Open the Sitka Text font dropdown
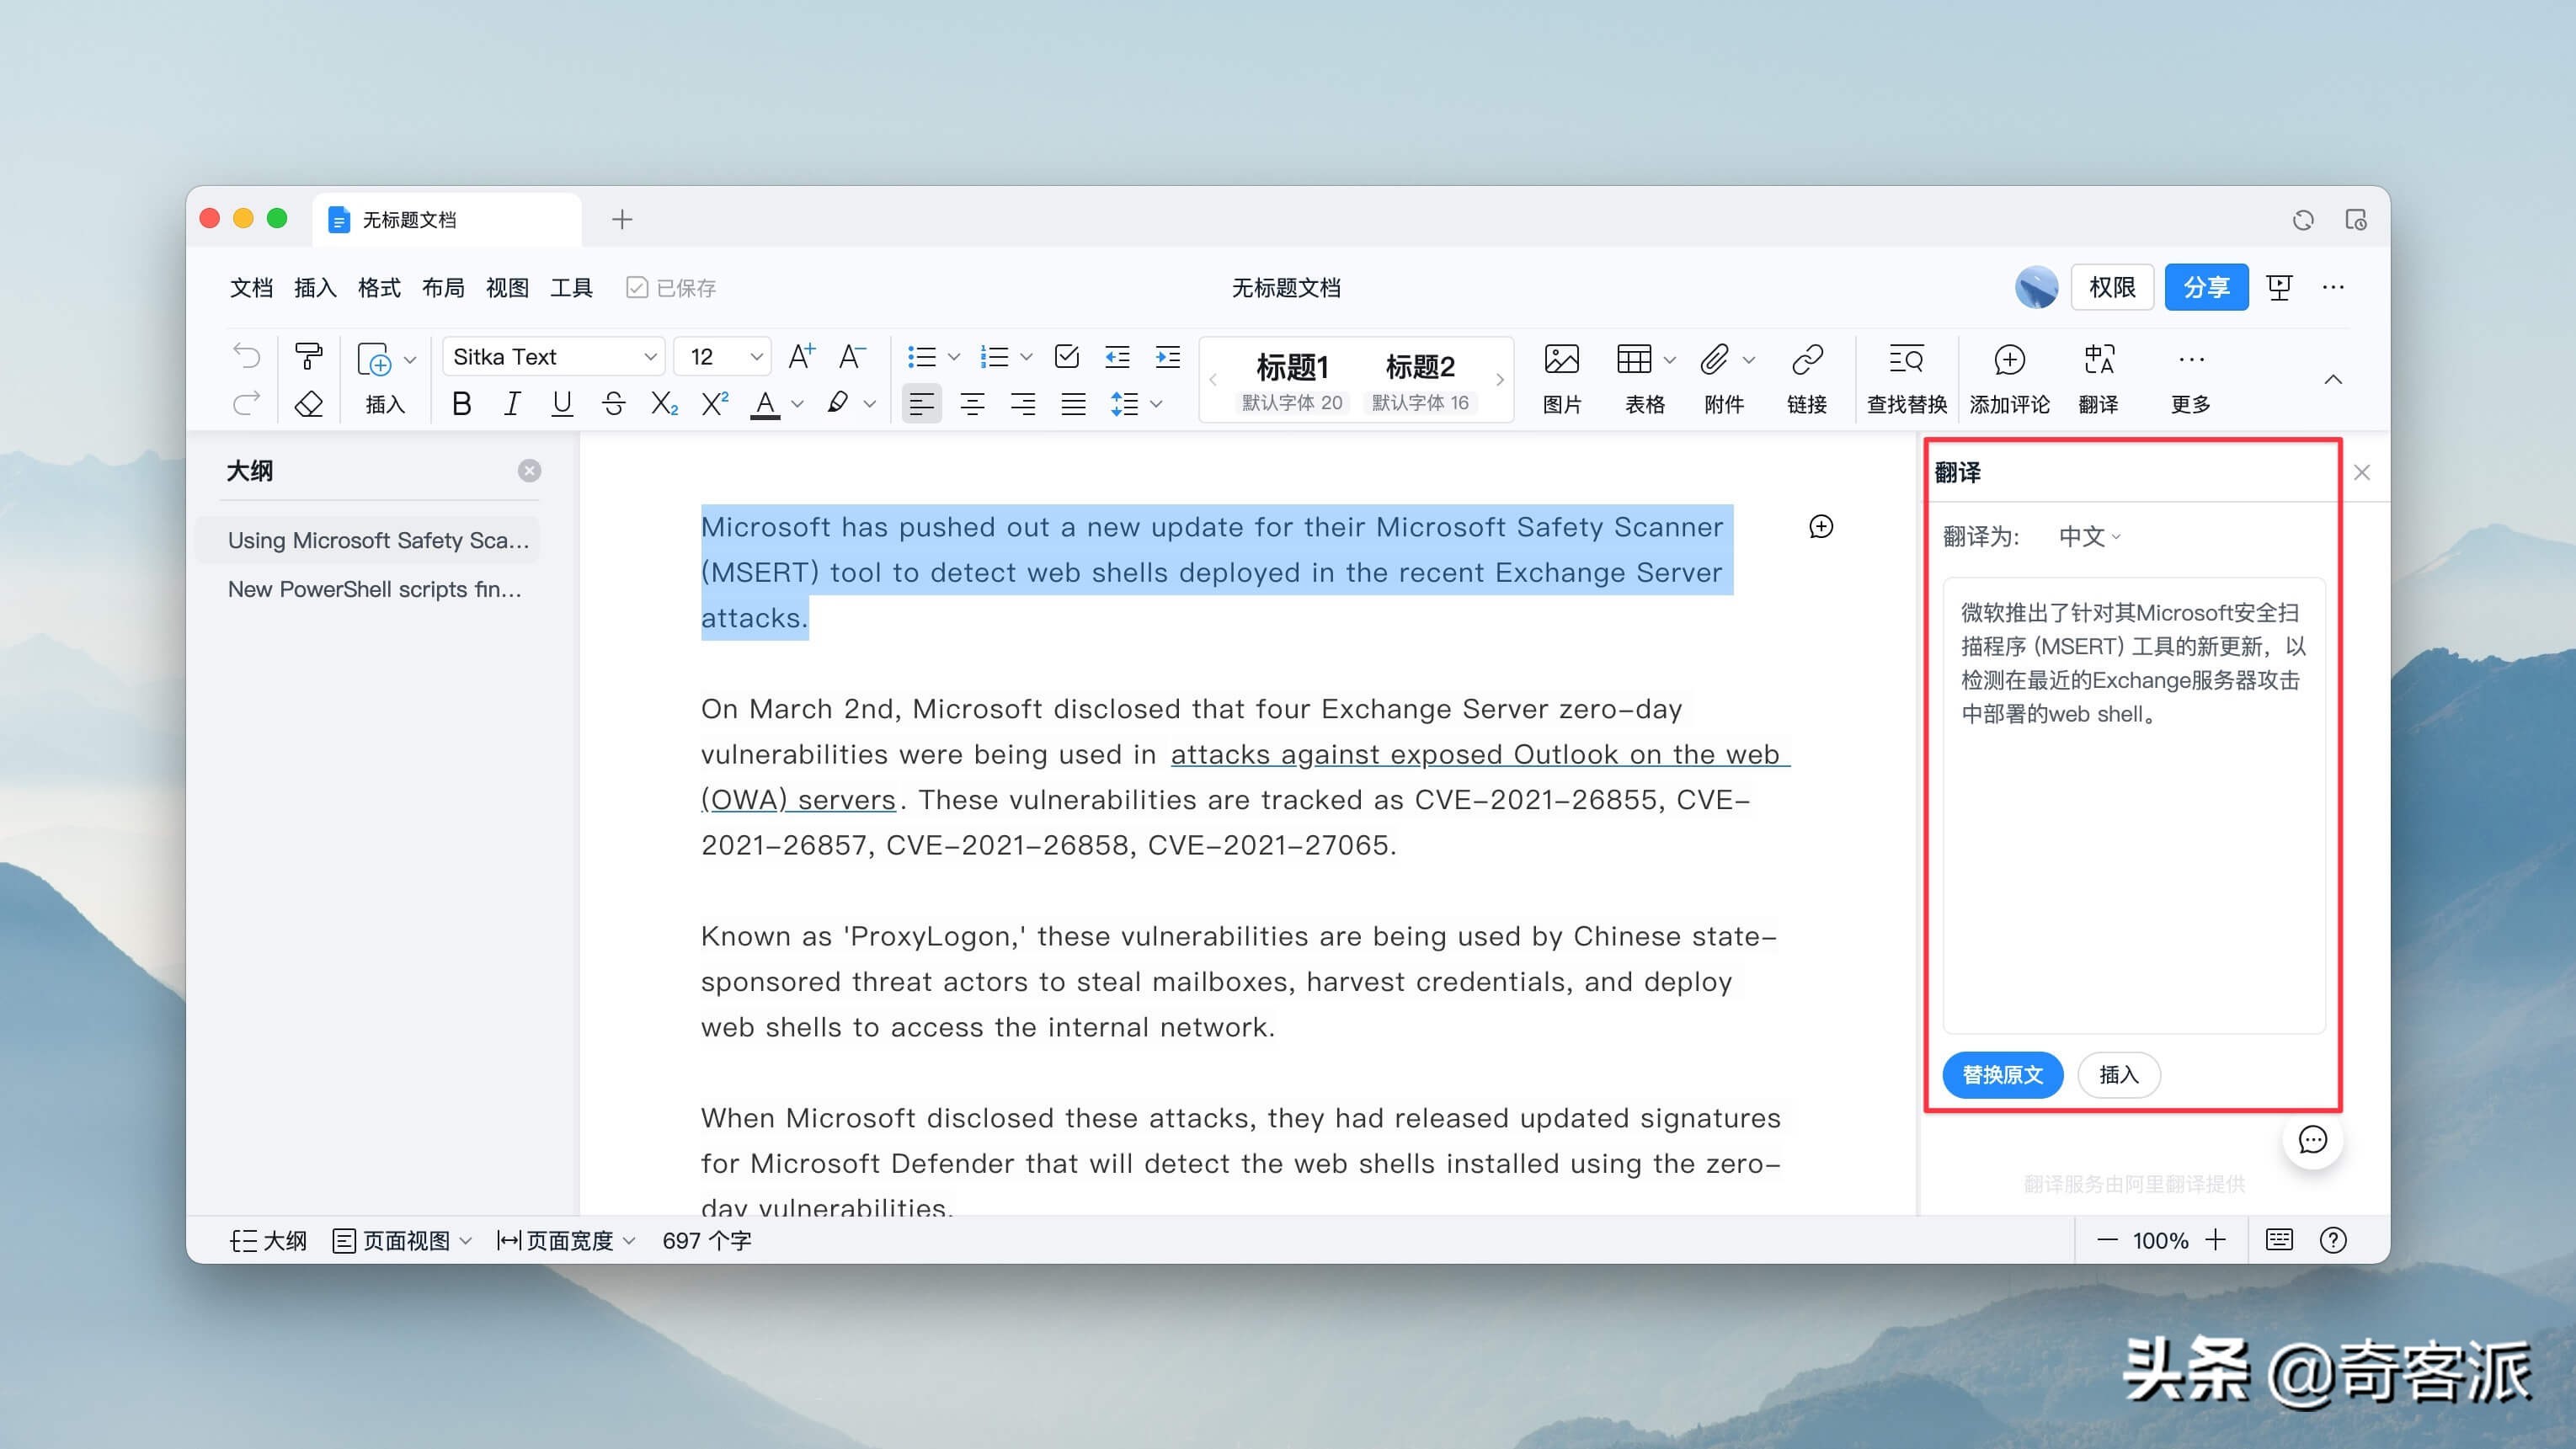This screenshot has height=1449, width=2576. pos(554,357)
